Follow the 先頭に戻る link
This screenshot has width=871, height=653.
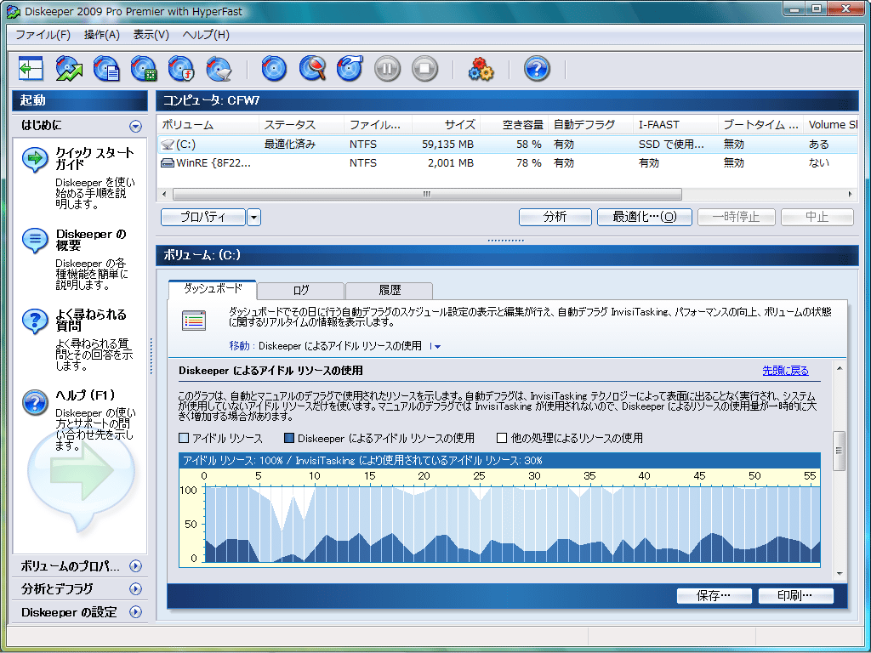[x=785, y=371]
